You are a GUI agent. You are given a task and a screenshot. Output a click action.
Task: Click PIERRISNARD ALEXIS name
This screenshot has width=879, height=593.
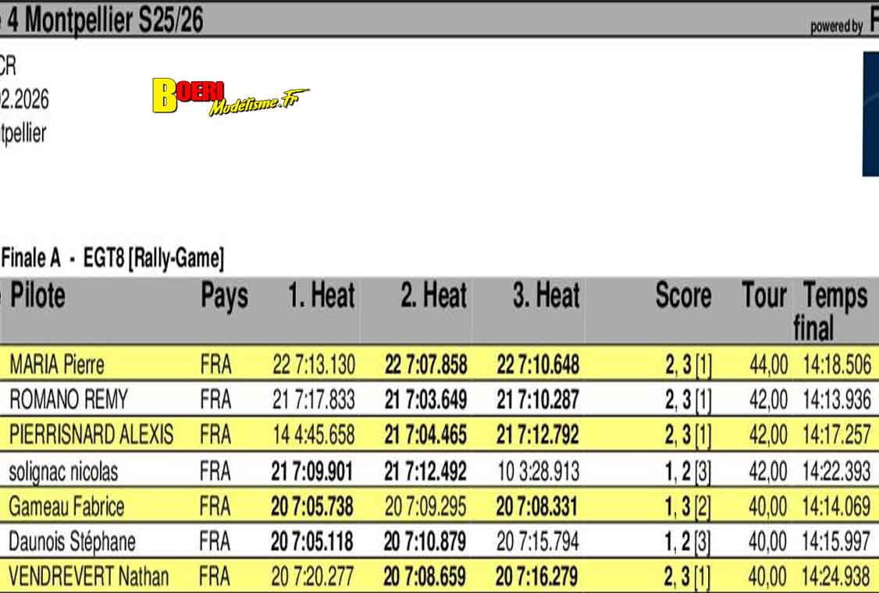click(91, 435)
